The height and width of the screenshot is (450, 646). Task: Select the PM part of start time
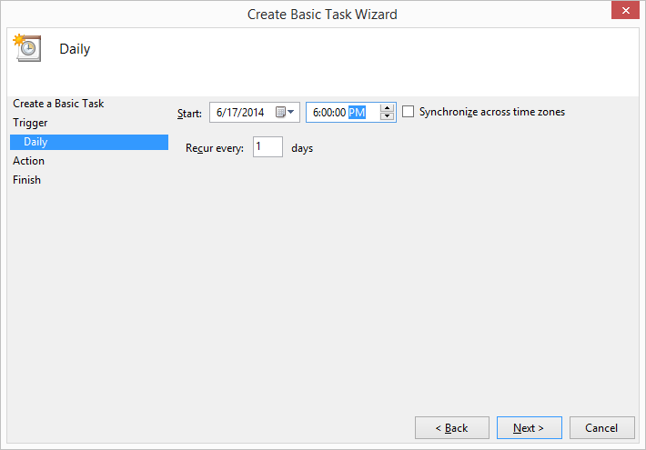pyautogui.click(x=357, y=113)
